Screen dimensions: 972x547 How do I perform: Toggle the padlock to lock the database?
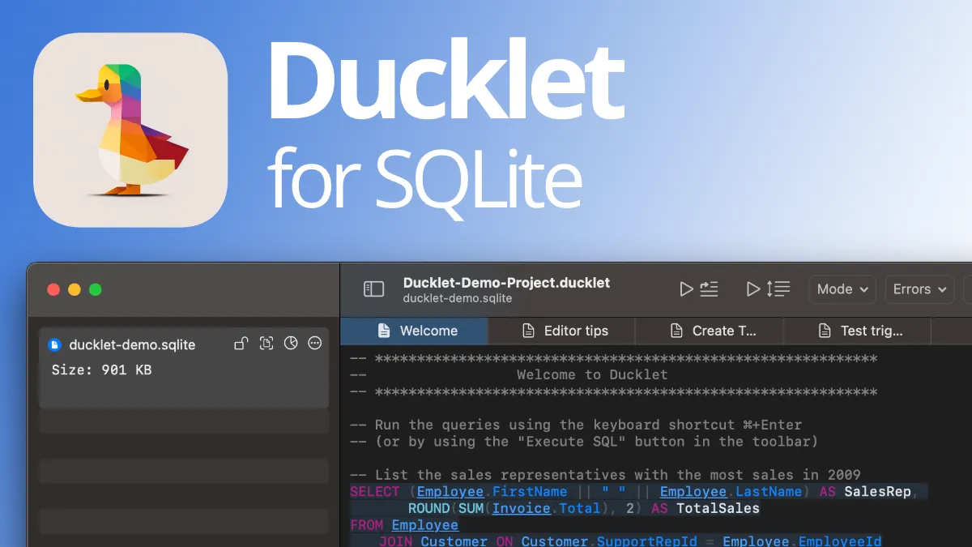click(241, 343)
